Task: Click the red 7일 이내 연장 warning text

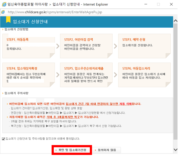Action: click(x=75, y=104)
